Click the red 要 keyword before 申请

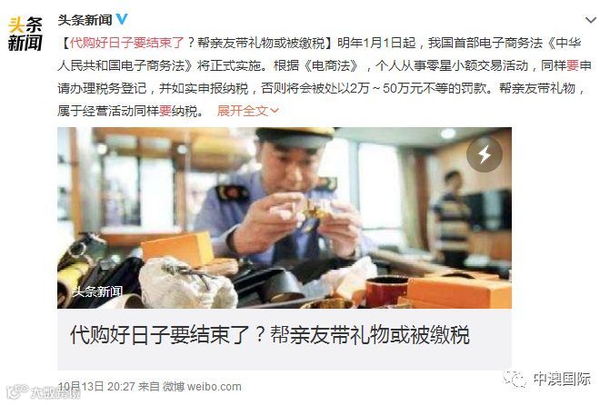[x=573, y=65]
